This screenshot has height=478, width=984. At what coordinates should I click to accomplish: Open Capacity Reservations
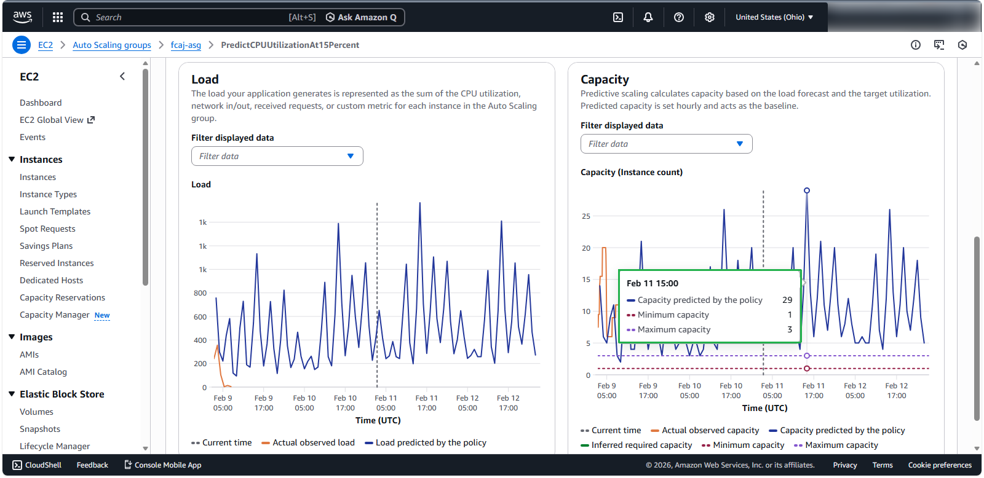(62, 297)
